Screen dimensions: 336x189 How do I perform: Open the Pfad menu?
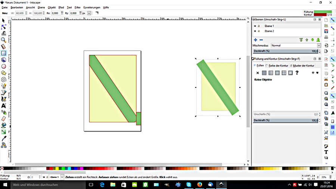(x=61, y=7)
